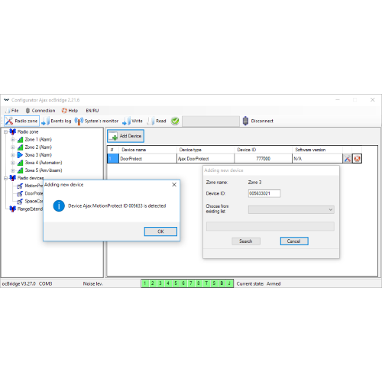Open the System's monitor view
Image resolution: width=382 pixels, height=382 pixels.
tap(96, 121)
